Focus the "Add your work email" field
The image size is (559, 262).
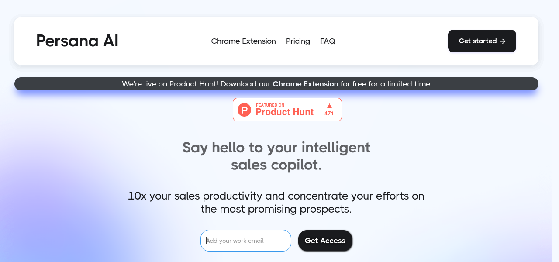pyautogui.click(x=246, y=241)
